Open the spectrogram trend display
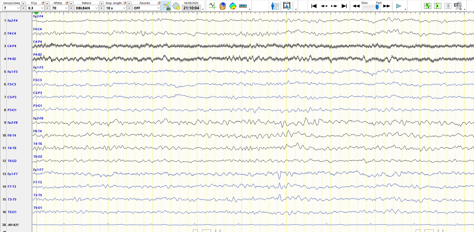 pyautogui.click(x=243, y=6)
